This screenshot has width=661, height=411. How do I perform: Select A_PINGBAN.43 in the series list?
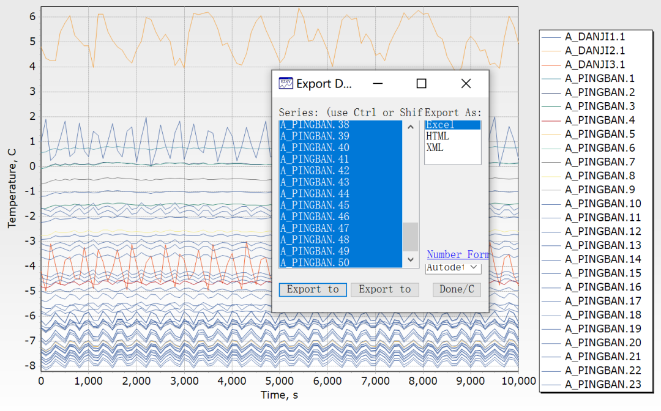[340, 182]
